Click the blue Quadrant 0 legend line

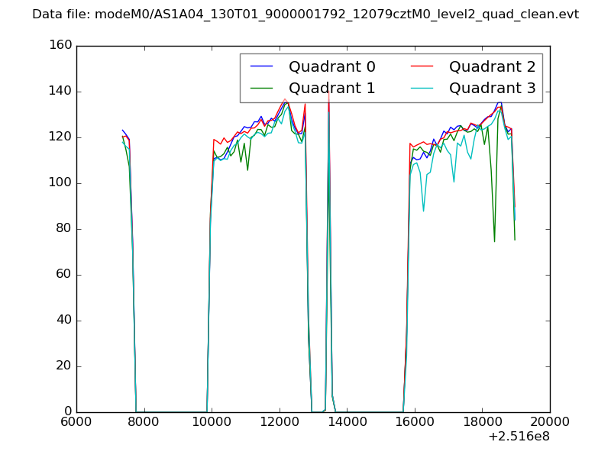point(262,66)
